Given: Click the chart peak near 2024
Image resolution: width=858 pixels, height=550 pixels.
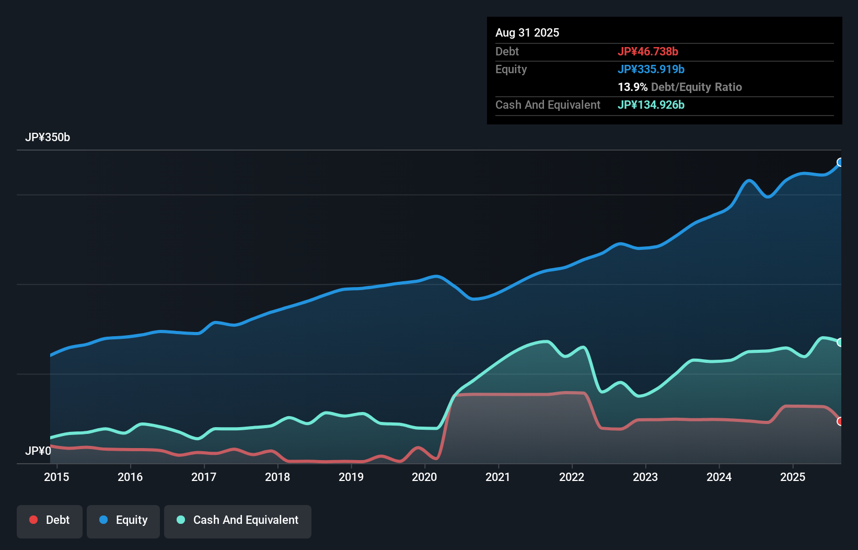Looking at the screenshot, I should pyautogui.click(x=748, y=179).
